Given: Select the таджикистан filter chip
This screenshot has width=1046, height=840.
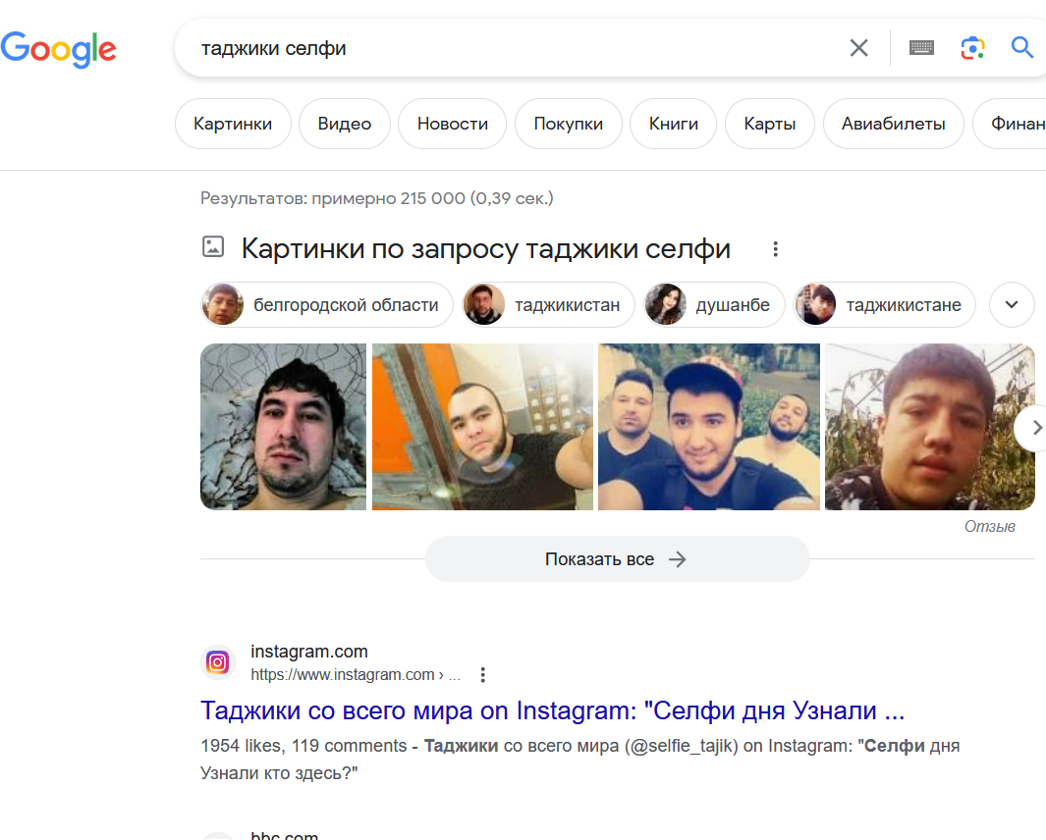Looking at the screenshot, I should (x=548, y=304).
